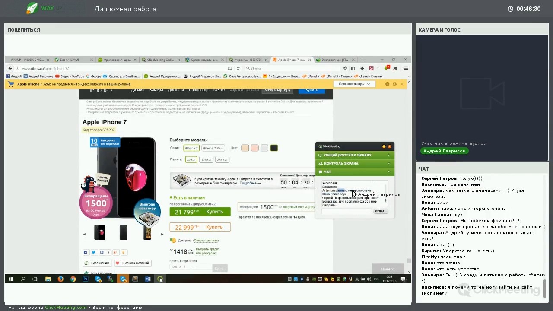Follow the Подробнее promo link
The width and height of the screenshot is (553, 311).
tap(250, 183)
